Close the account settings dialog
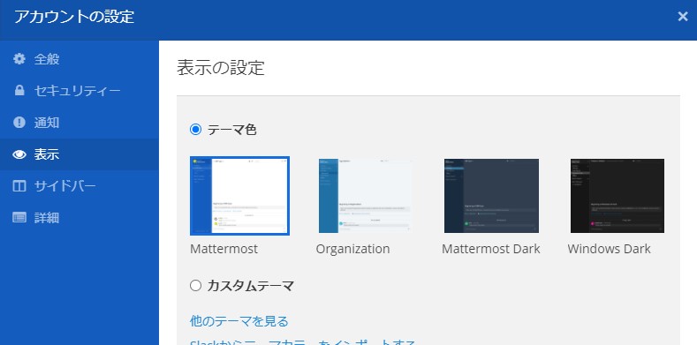The width and height of the screenshot is (697, 345). point(682,17)
